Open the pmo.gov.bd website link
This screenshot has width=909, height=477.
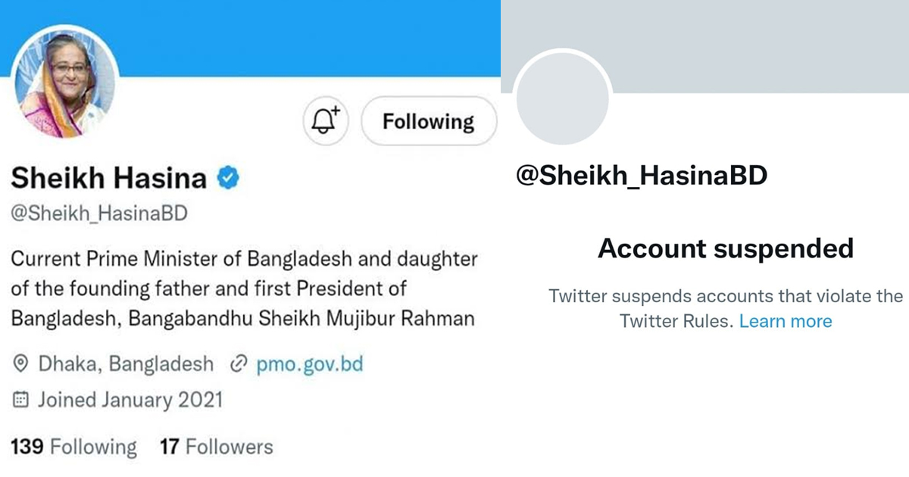[x=310, y=365]
